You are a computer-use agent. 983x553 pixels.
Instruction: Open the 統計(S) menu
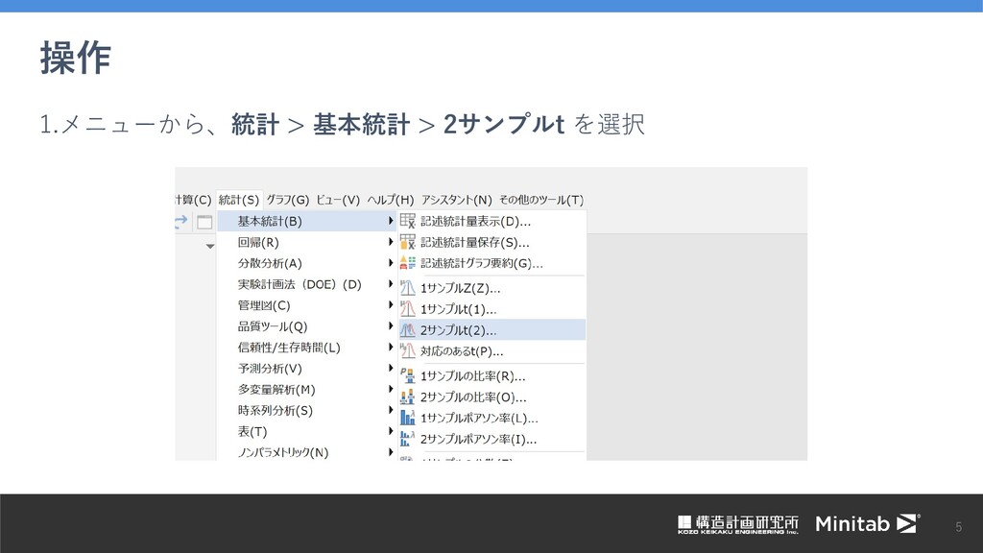239,200
